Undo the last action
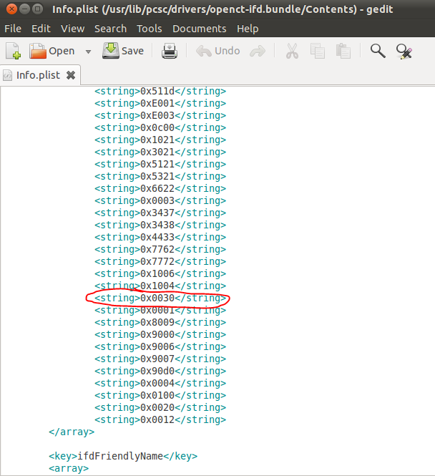 point(219,51)
